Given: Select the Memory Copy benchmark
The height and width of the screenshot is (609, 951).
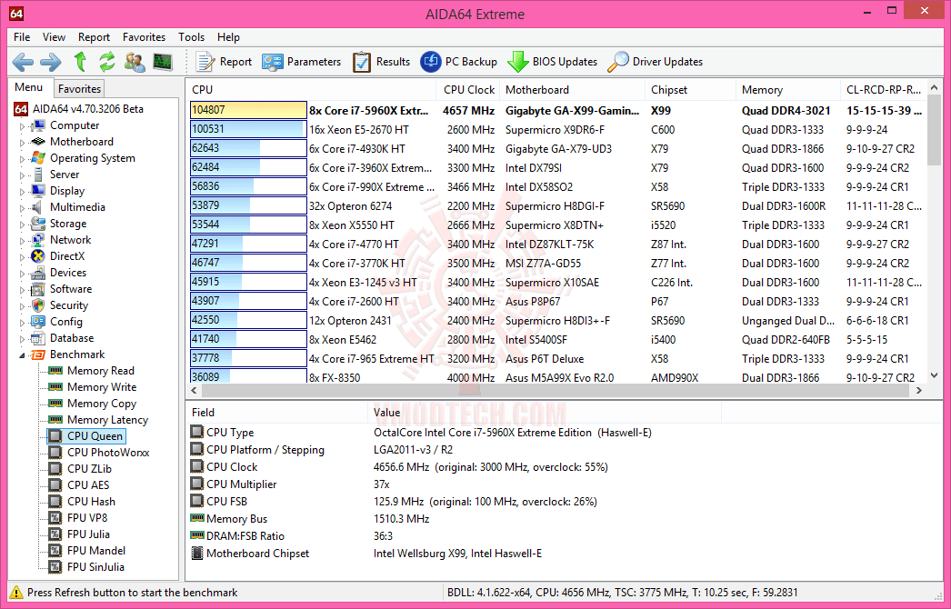Looking at the screenshot, I should tap(102, 404).
